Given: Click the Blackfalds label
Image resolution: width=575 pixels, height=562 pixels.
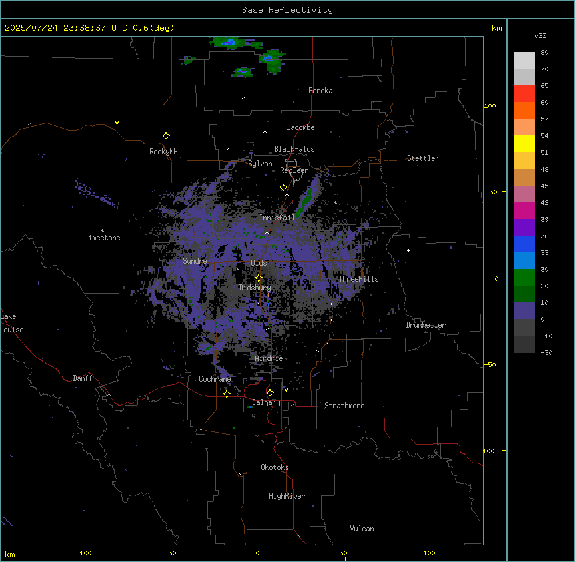Looking at the screenshot, I should (x=294, y=149).
